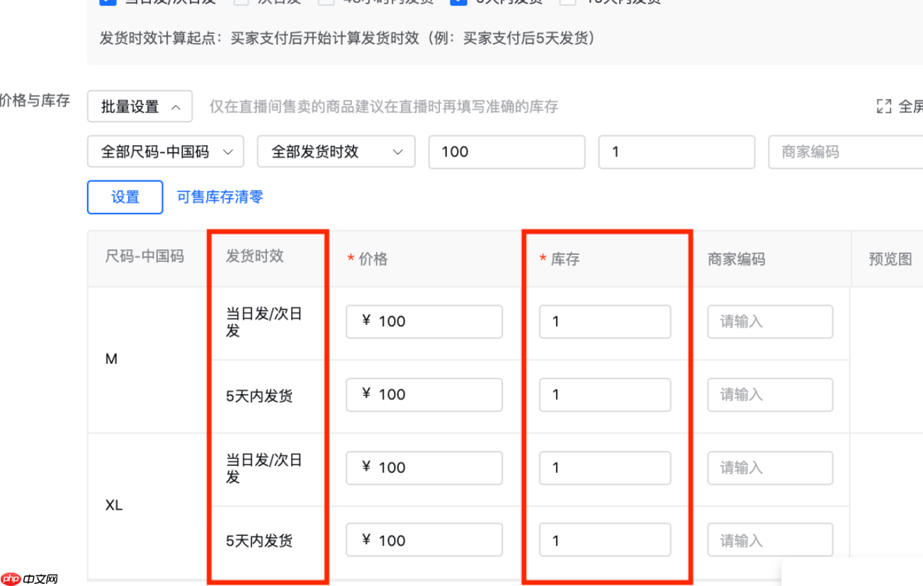Click the batch stock input showing 1
The image size is (923, 586).
(676, 151)
